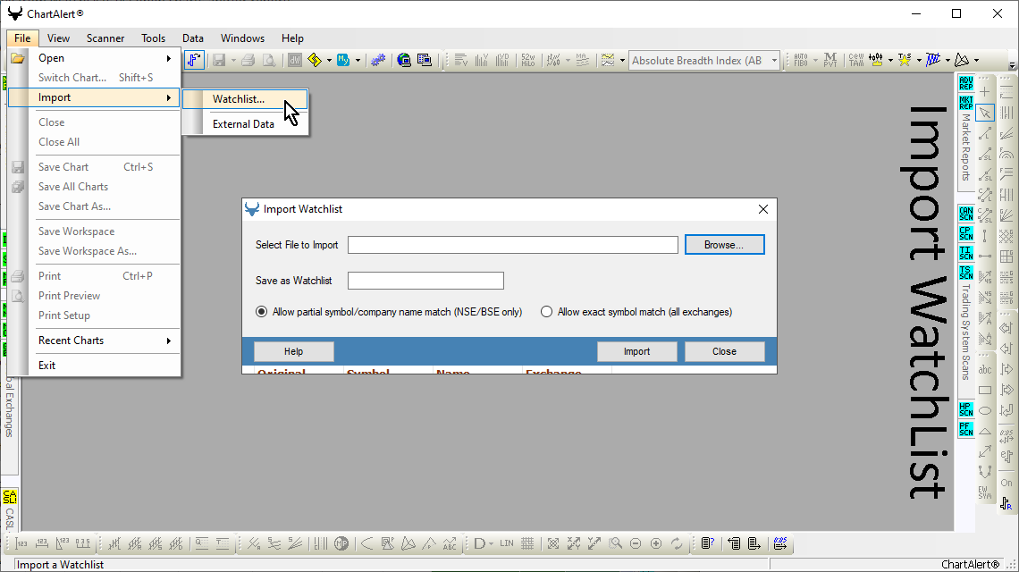Select the crosshair plus tool
The height and width of the screenshot is (572, 1019).
985,92
